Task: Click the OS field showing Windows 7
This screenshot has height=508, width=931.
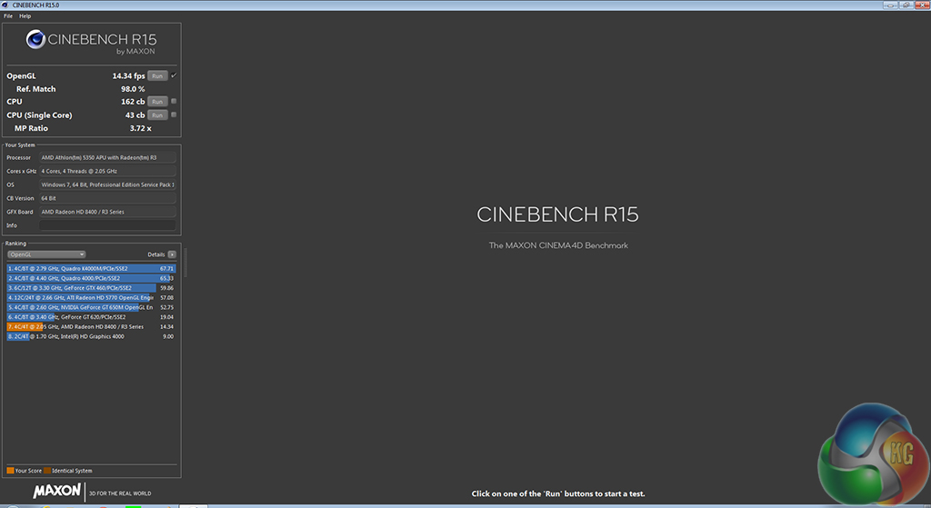Action: 107,184
